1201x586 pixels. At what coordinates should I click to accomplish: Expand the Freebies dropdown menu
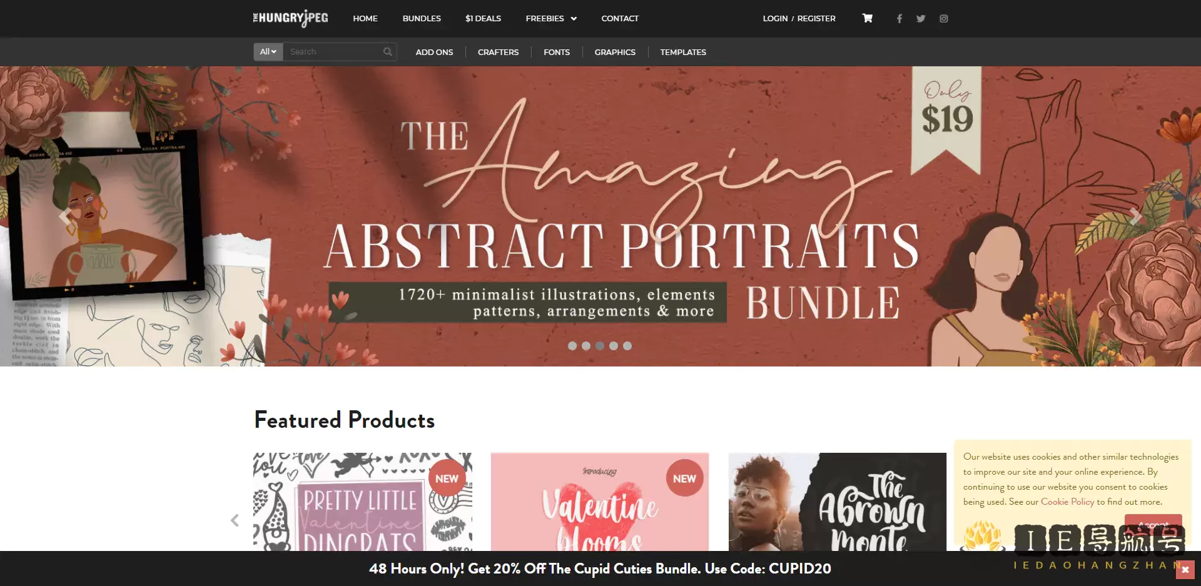551,19
